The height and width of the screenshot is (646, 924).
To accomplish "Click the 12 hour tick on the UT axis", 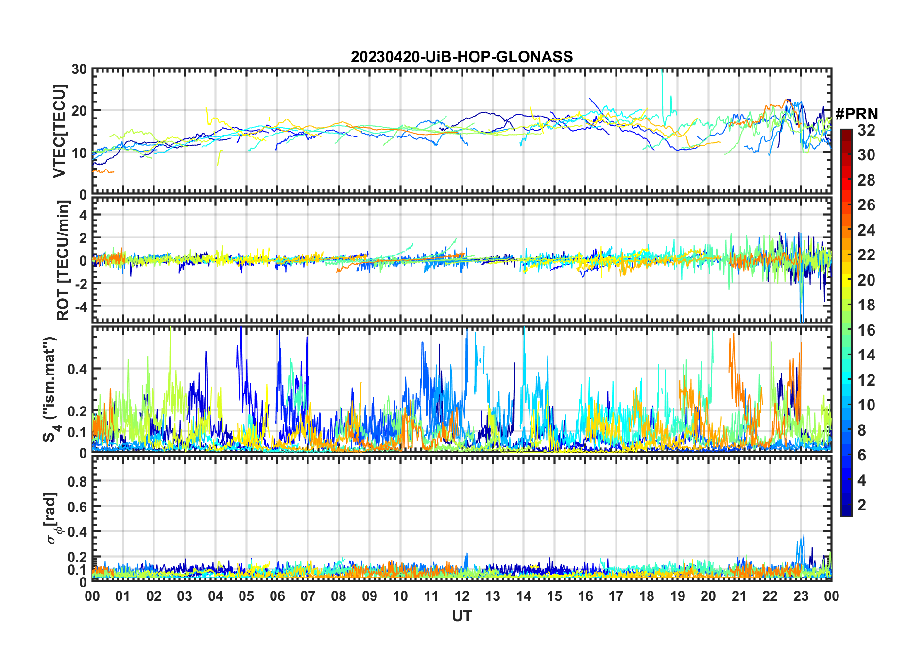I will tap(462, 596).
